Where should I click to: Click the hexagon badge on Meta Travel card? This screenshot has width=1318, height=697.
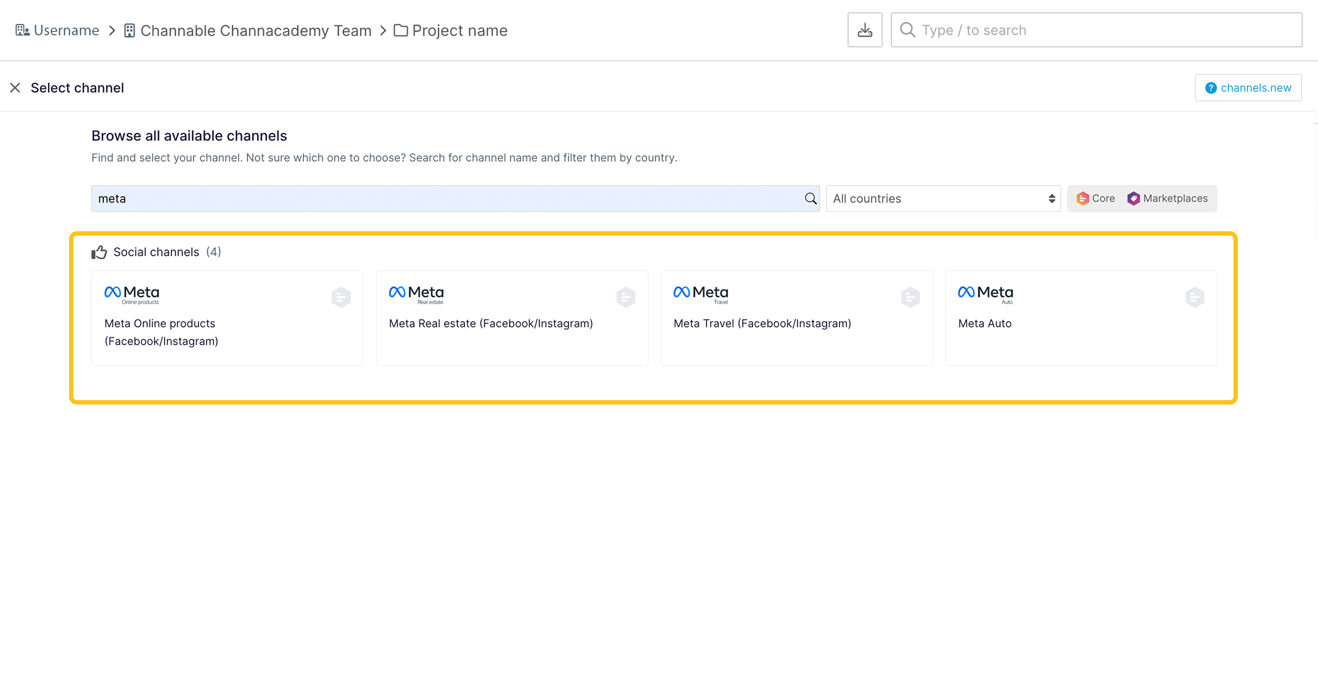tap(910, 297)
